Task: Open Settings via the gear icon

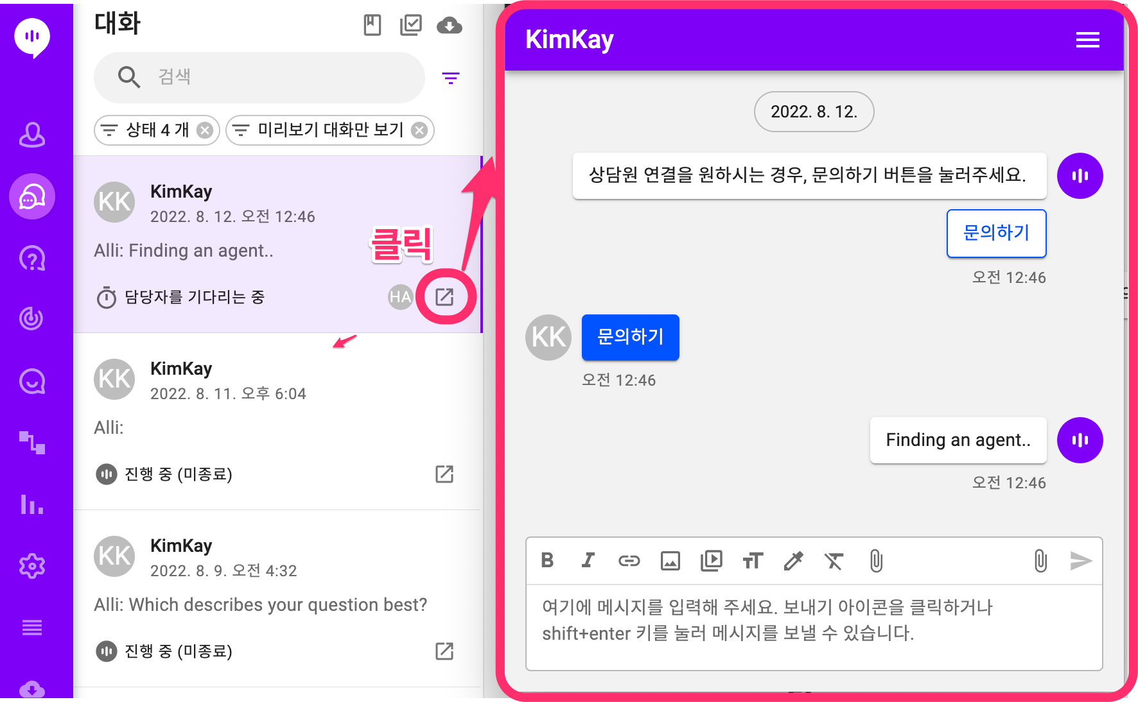Action: point(32,565)
